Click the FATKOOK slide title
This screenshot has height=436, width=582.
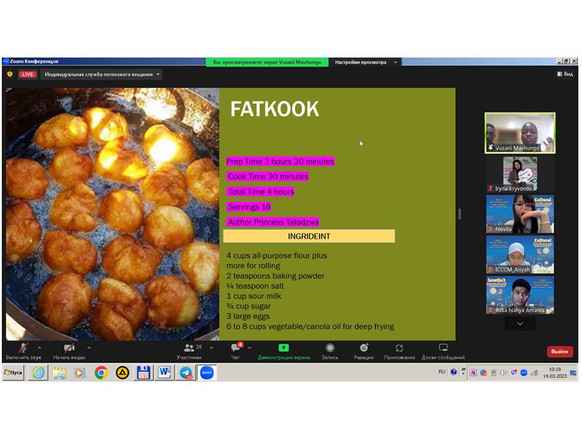tap(274, 109)
